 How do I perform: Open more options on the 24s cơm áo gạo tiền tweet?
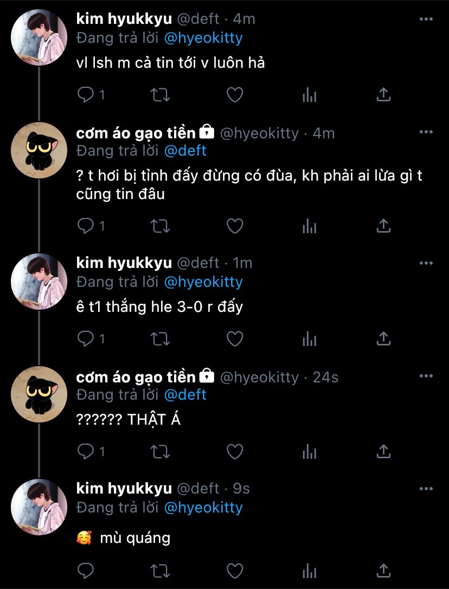click(x=426, y=377)
